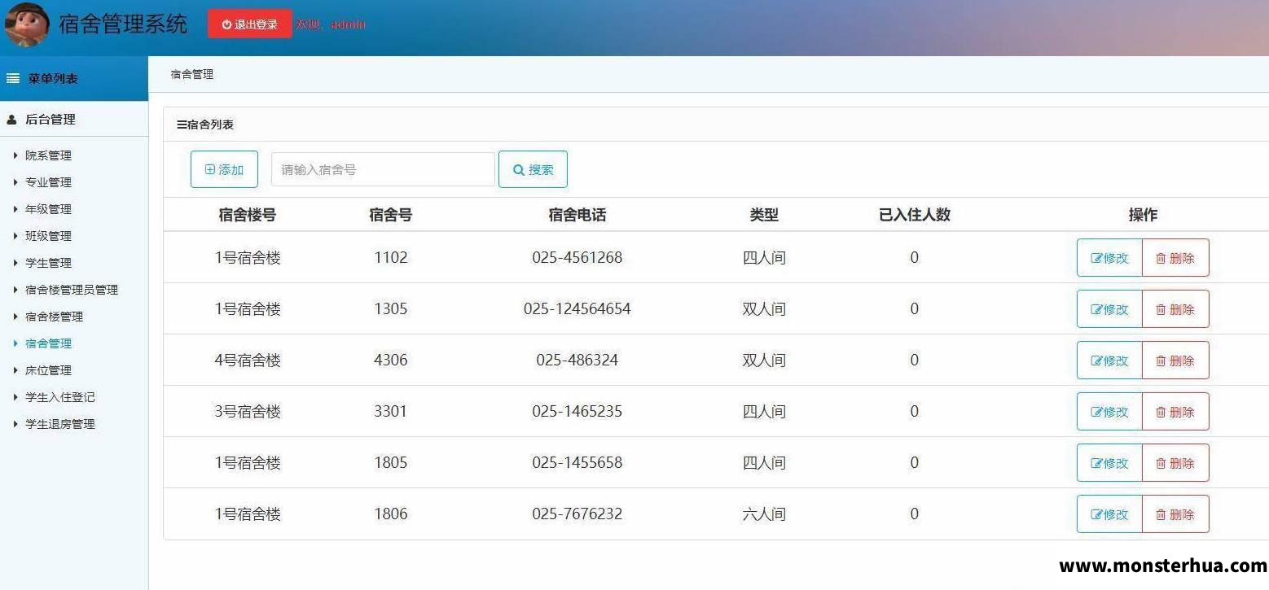Image resolution: width=1269 pixels, height=590 pixels.
Task: Click phone number 025-1455658
Action: [x=577, y=463]
